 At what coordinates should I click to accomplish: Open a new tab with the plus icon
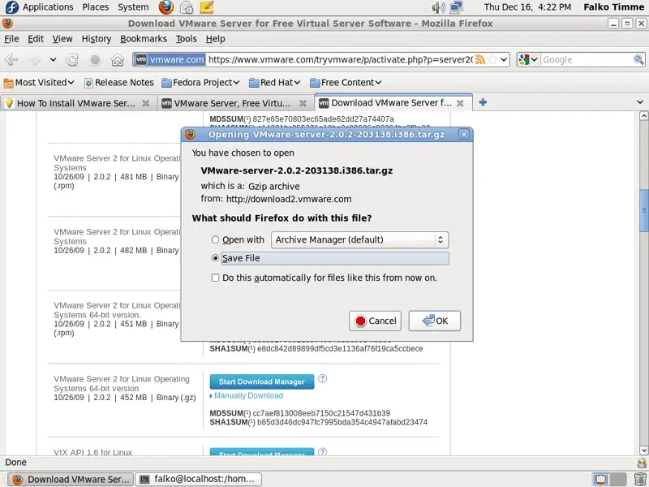[x=483, y=102]
